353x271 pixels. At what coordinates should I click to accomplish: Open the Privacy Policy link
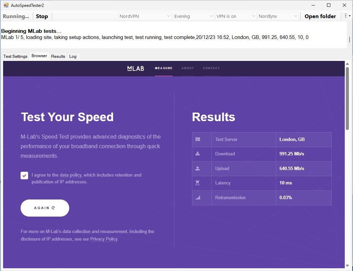(x=104, y=239)
